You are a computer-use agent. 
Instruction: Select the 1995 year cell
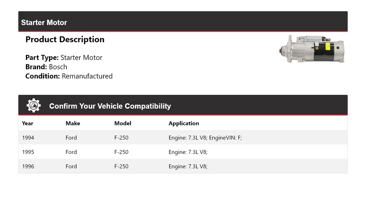28,152
